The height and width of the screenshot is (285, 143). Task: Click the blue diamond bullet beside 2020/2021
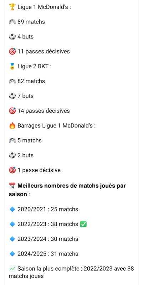click(x=12, y=209)
